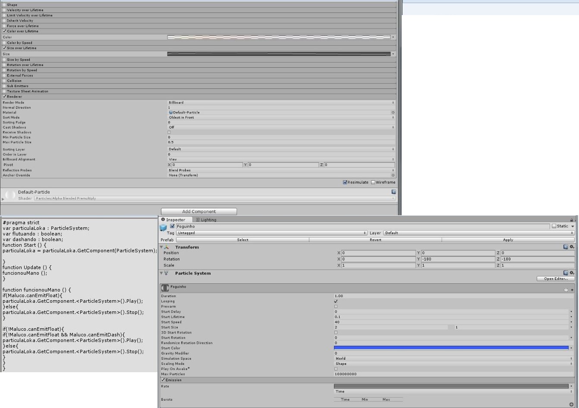The image size is (579, 408).
Task: Open the Layer Default dropdown
Action: (479, 233)
